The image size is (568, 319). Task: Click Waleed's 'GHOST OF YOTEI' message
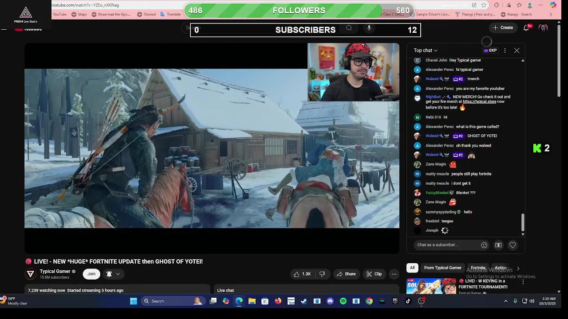pos(482,136)
